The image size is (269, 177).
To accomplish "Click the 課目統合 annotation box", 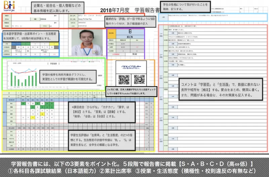I will tap(102, 112).
